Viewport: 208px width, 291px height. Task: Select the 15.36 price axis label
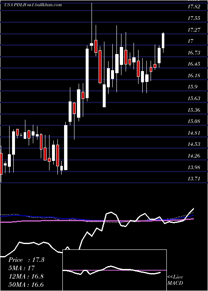194,110
